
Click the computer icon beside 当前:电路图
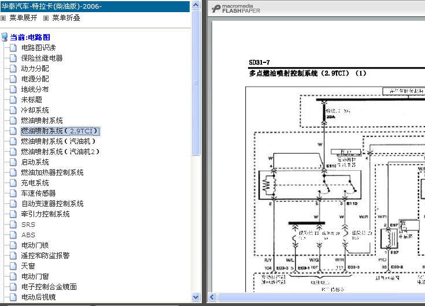coord(5,37)
